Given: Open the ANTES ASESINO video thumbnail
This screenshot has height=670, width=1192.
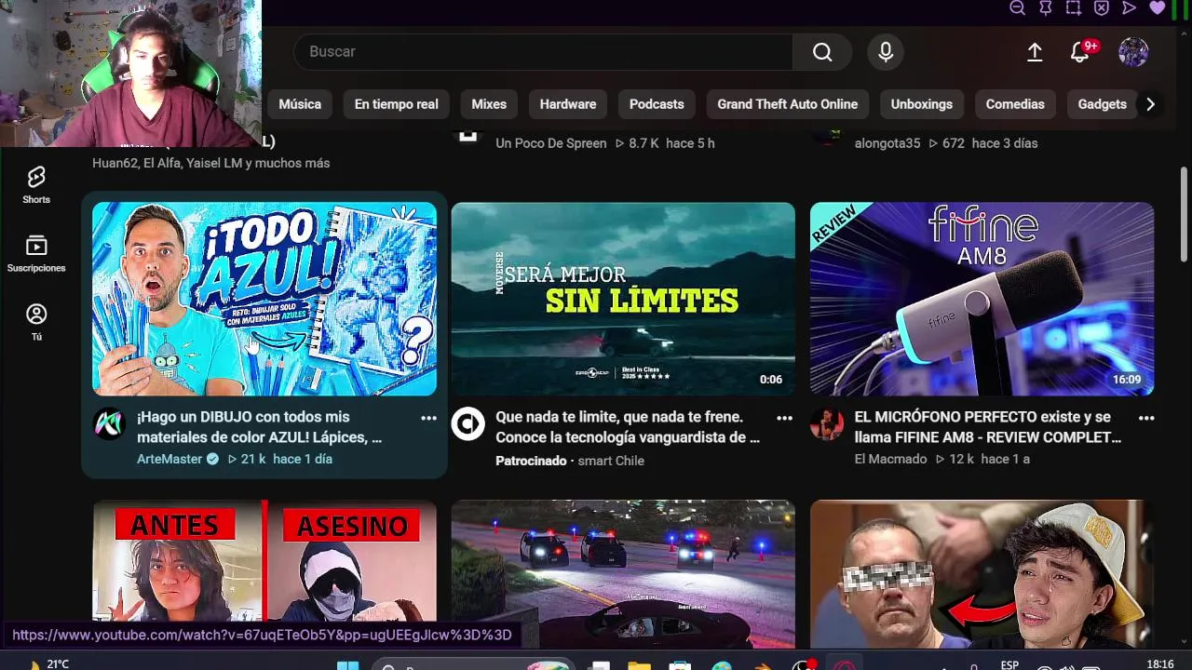Looking at the screenshot, I should pyautogui.click(x=264, y=561).
